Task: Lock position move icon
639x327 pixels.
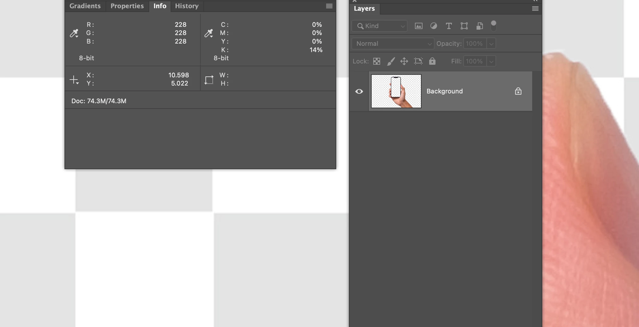Action: (x=404, y=61)
